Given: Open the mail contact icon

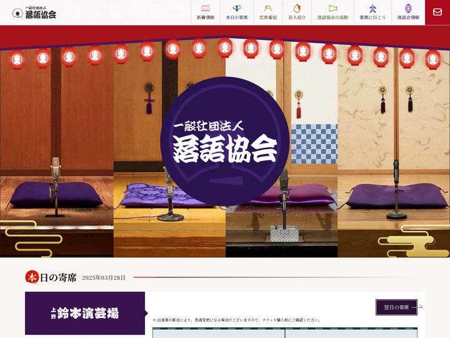Looking at the screenshot, I should click(x=437, y=13).
